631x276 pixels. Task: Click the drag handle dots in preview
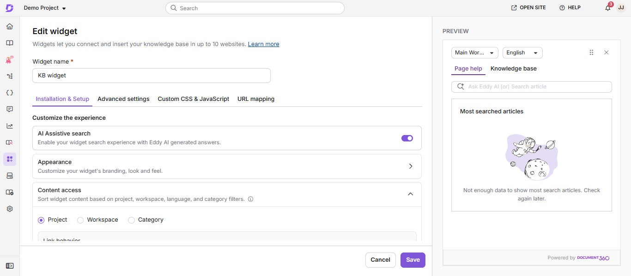[x=591, y=53]
